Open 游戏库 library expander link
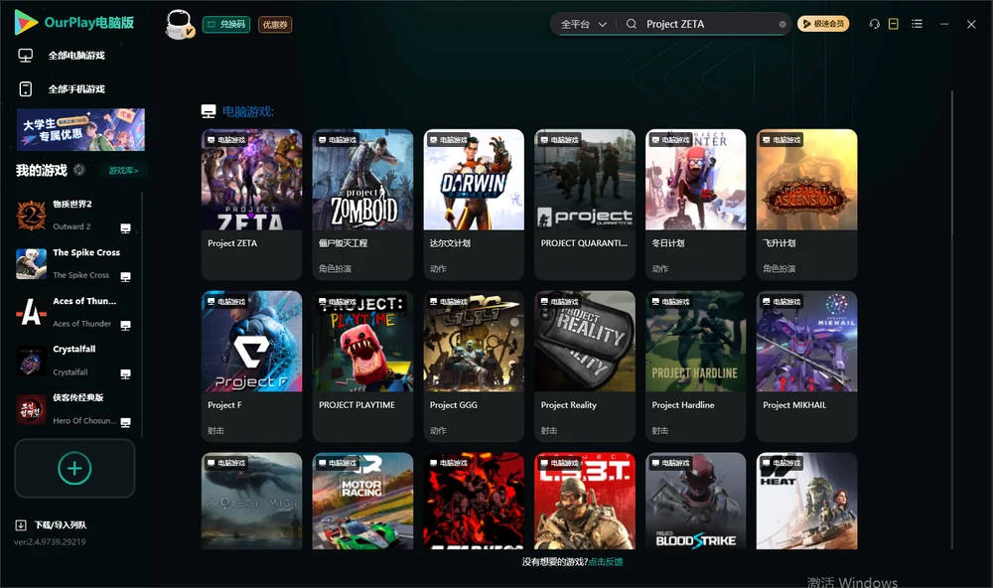Screen dimensions: 993x588 123,171
